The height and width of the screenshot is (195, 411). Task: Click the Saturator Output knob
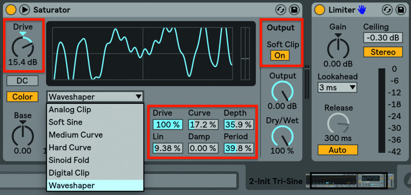282,91
